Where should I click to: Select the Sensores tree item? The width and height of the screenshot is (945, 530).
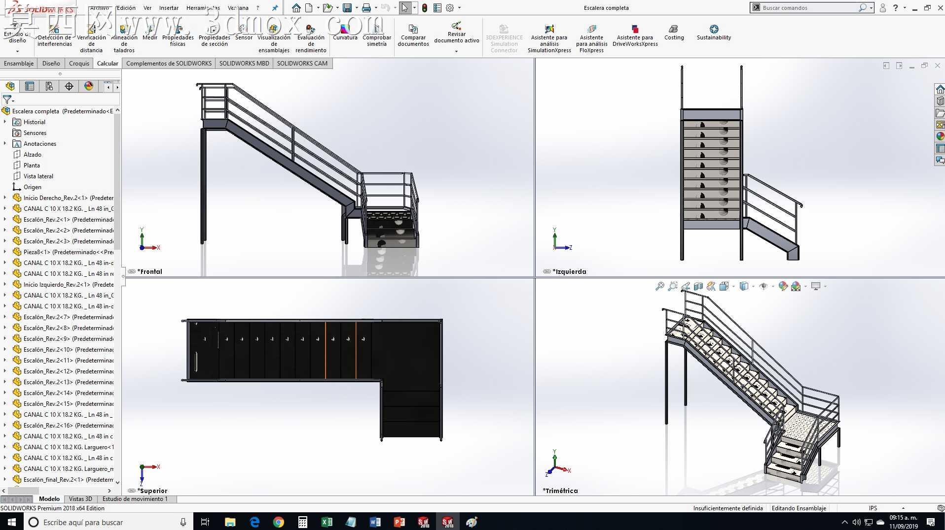coord(30,133)
